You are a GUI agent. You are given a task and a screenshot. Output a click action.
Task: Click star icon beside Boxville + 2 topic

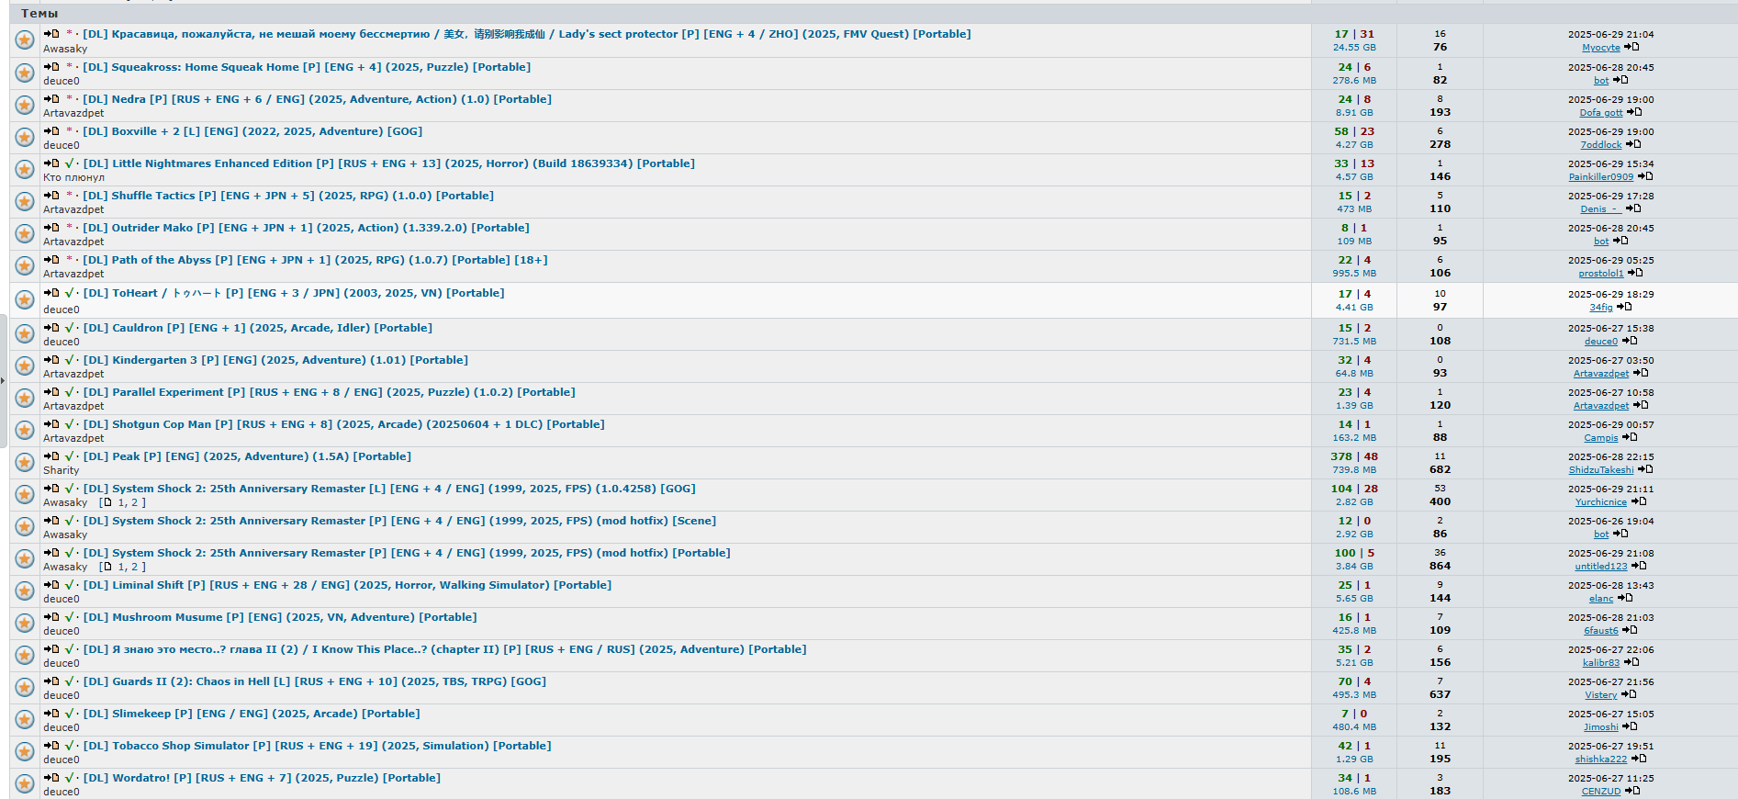(25, 137)
